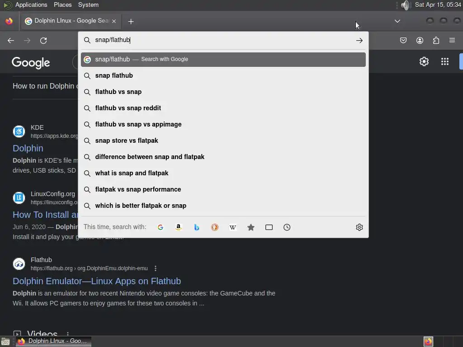Open Firefox View from the Firefox logo icon
This screenshot has height=347, width=463.
pos(9,21)
